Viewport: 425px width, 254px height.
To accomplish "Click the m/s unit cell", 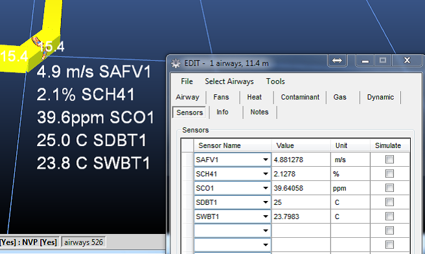I will 350,160.
